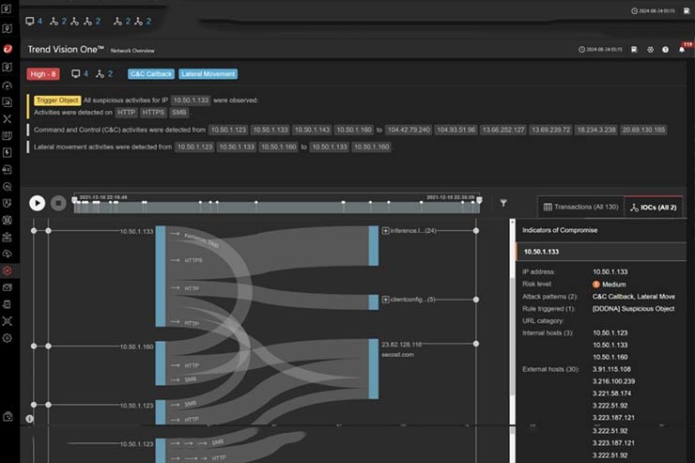Expand the inference.l... (24) node
This screenshot has height=463, width=695.
[386, 230]
